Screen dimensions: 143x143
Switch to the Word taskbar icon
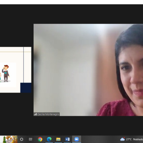[68, 139]
